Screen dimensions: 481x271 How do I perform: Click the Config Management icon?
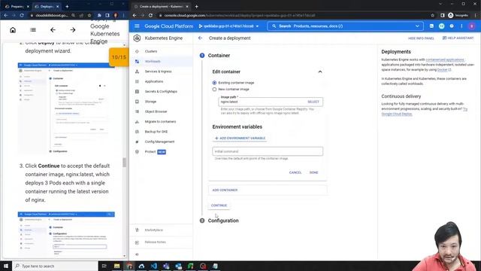click(x=137, y=142)
